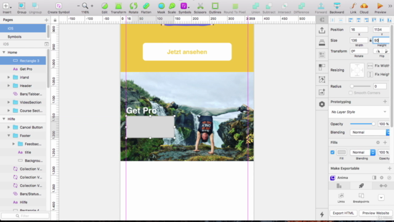Click the Export HTML button
This screenshot has width=394, height=222.
point(344,213)
